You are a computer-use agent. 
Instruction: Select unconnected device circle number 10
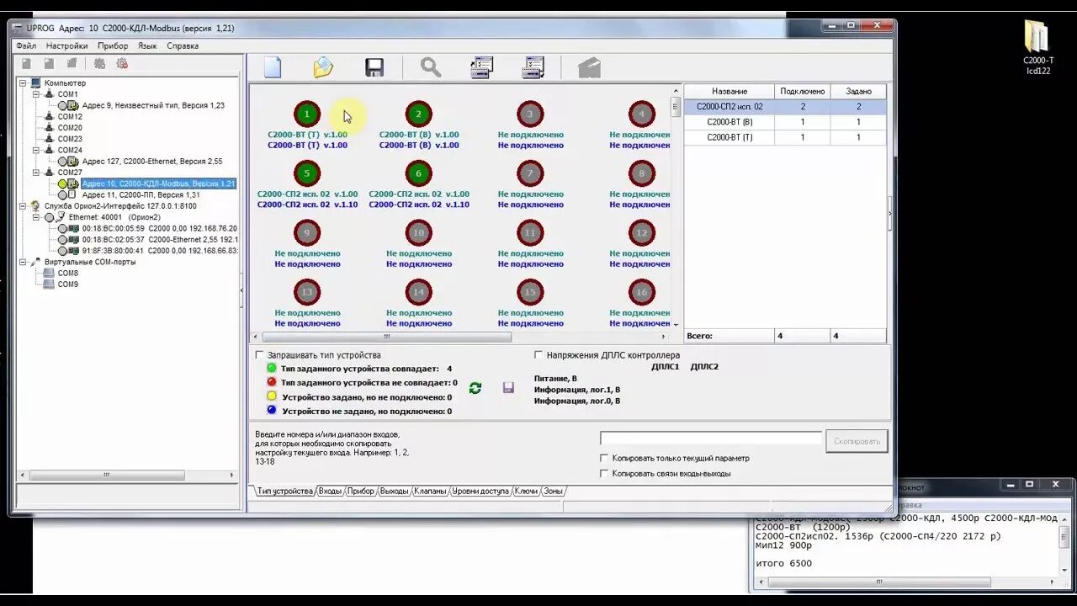click(418, 232)
